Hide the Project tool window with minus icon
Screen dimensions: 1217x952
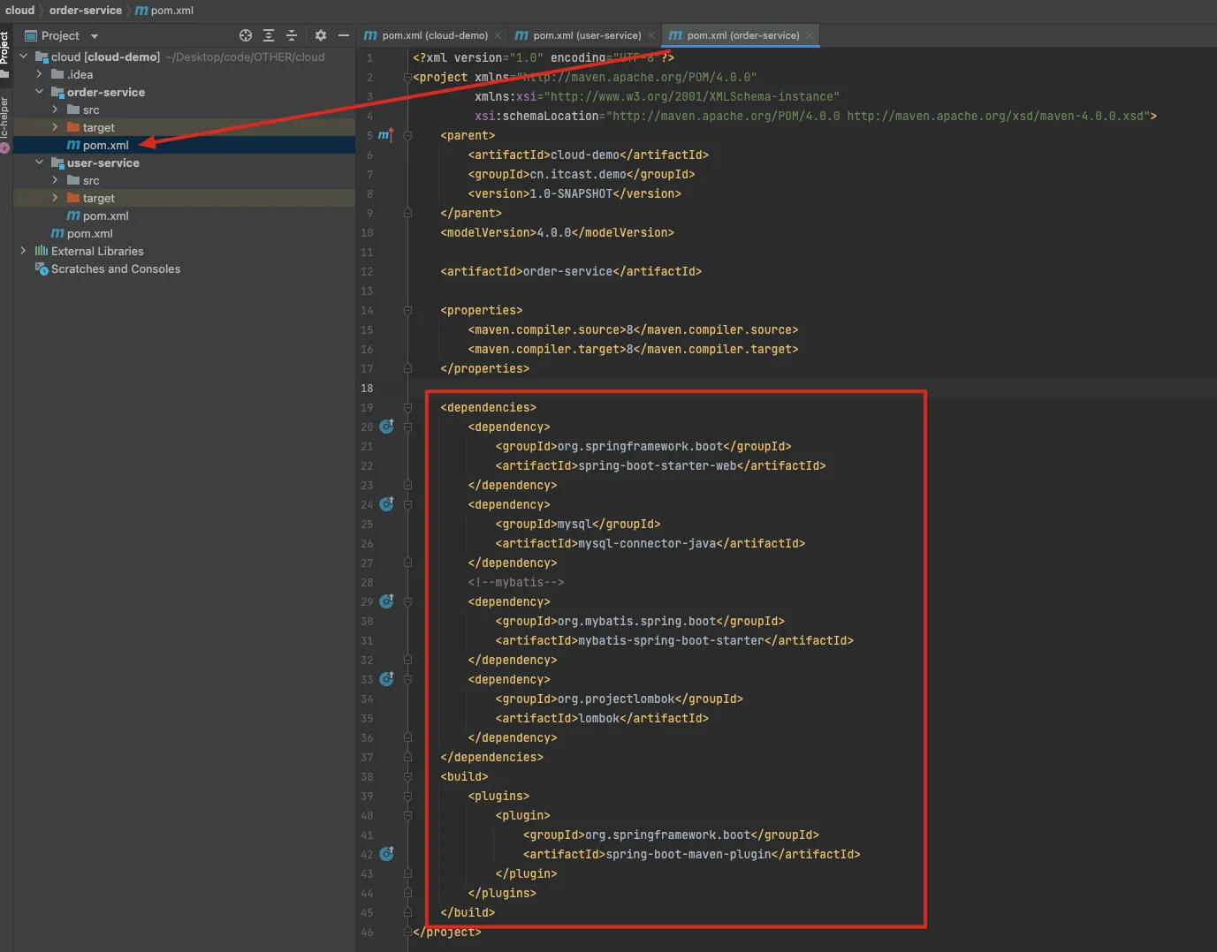click(x=344, y=35)
